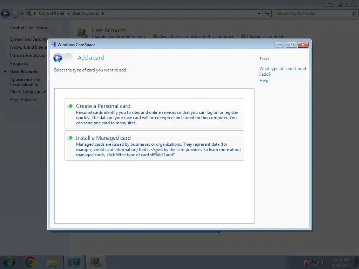Switch to the User Accounts taskbar button
359x269 pixels.
[x=95, y=262]
